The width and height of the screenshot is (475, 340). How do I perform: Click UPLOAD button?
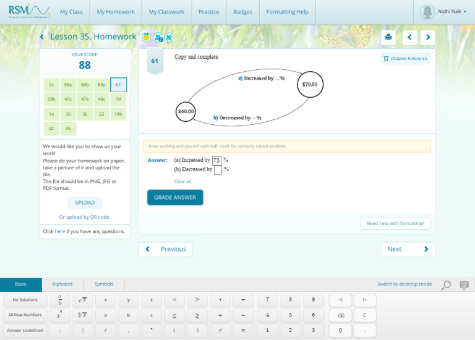pyautogui.click(x=85, y=203)
